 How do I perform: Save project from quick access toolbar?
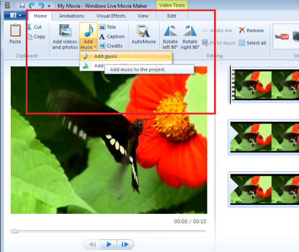point(22,5)
